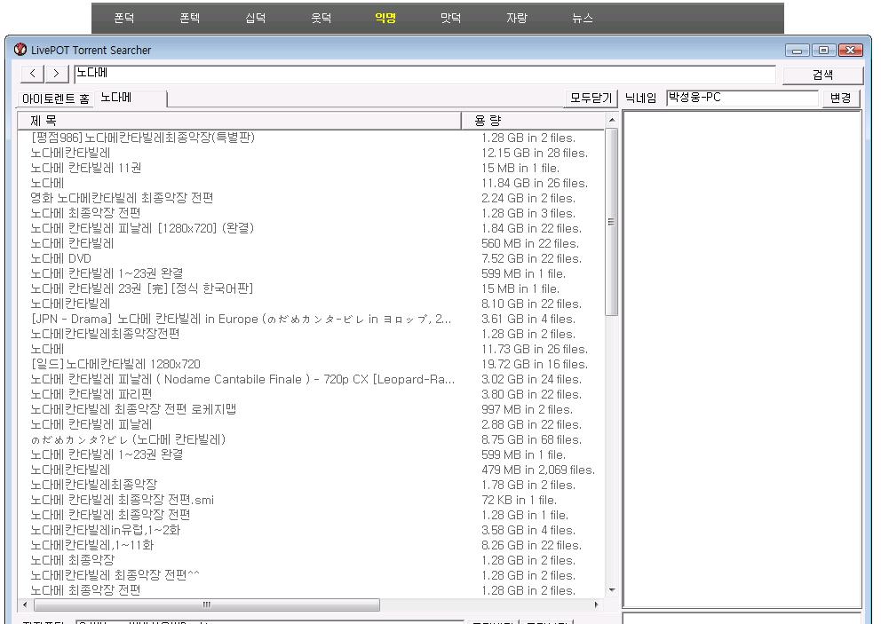Image resolution: width=881 pixels, height=624 pixels.
Task: Open the 십덕 menu item
Action: point(256,18)
